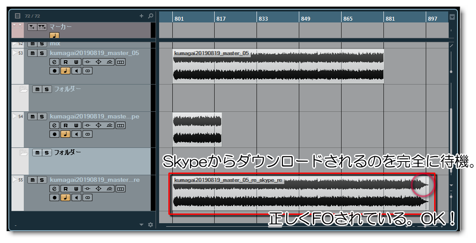This screenshot has width=476, height=243.
Task: Bypass EQ on track 54
Action: pos(98,125)
